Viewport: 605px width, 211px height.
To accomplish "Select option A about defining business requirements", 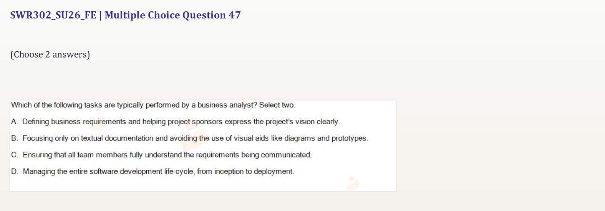I will (x=176, y=122).
